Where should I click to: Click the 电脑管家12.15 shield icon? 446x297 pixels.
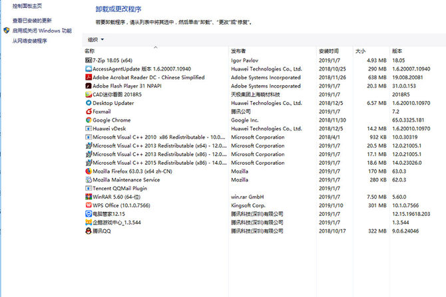coord(89,214)
